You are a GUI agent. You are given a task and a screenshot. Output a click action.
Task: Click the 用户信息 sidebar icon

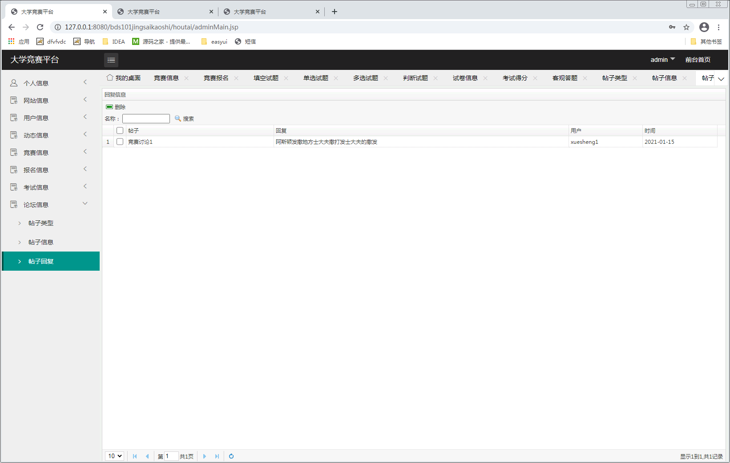click(x=14, y=118)
